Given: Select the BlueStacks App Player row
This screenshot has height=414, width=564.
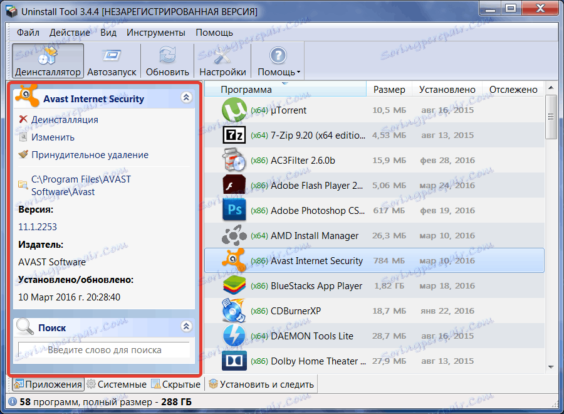Looking at the screenshot, I should [374, 285].
